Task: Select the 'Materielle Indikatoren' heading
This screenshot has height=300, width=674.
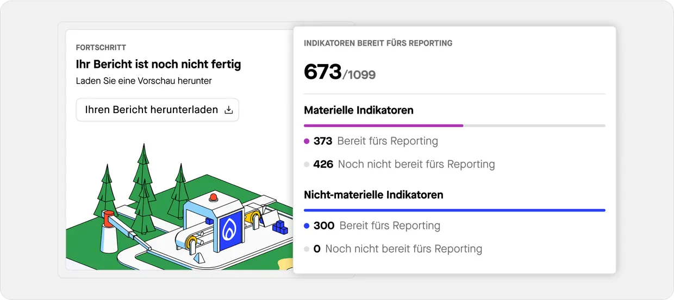Action: coord(358,110)
